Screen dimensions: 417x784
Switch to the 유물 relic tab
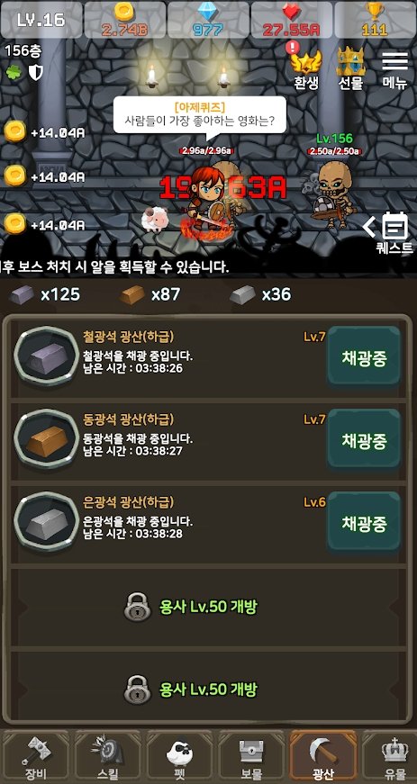393,756
